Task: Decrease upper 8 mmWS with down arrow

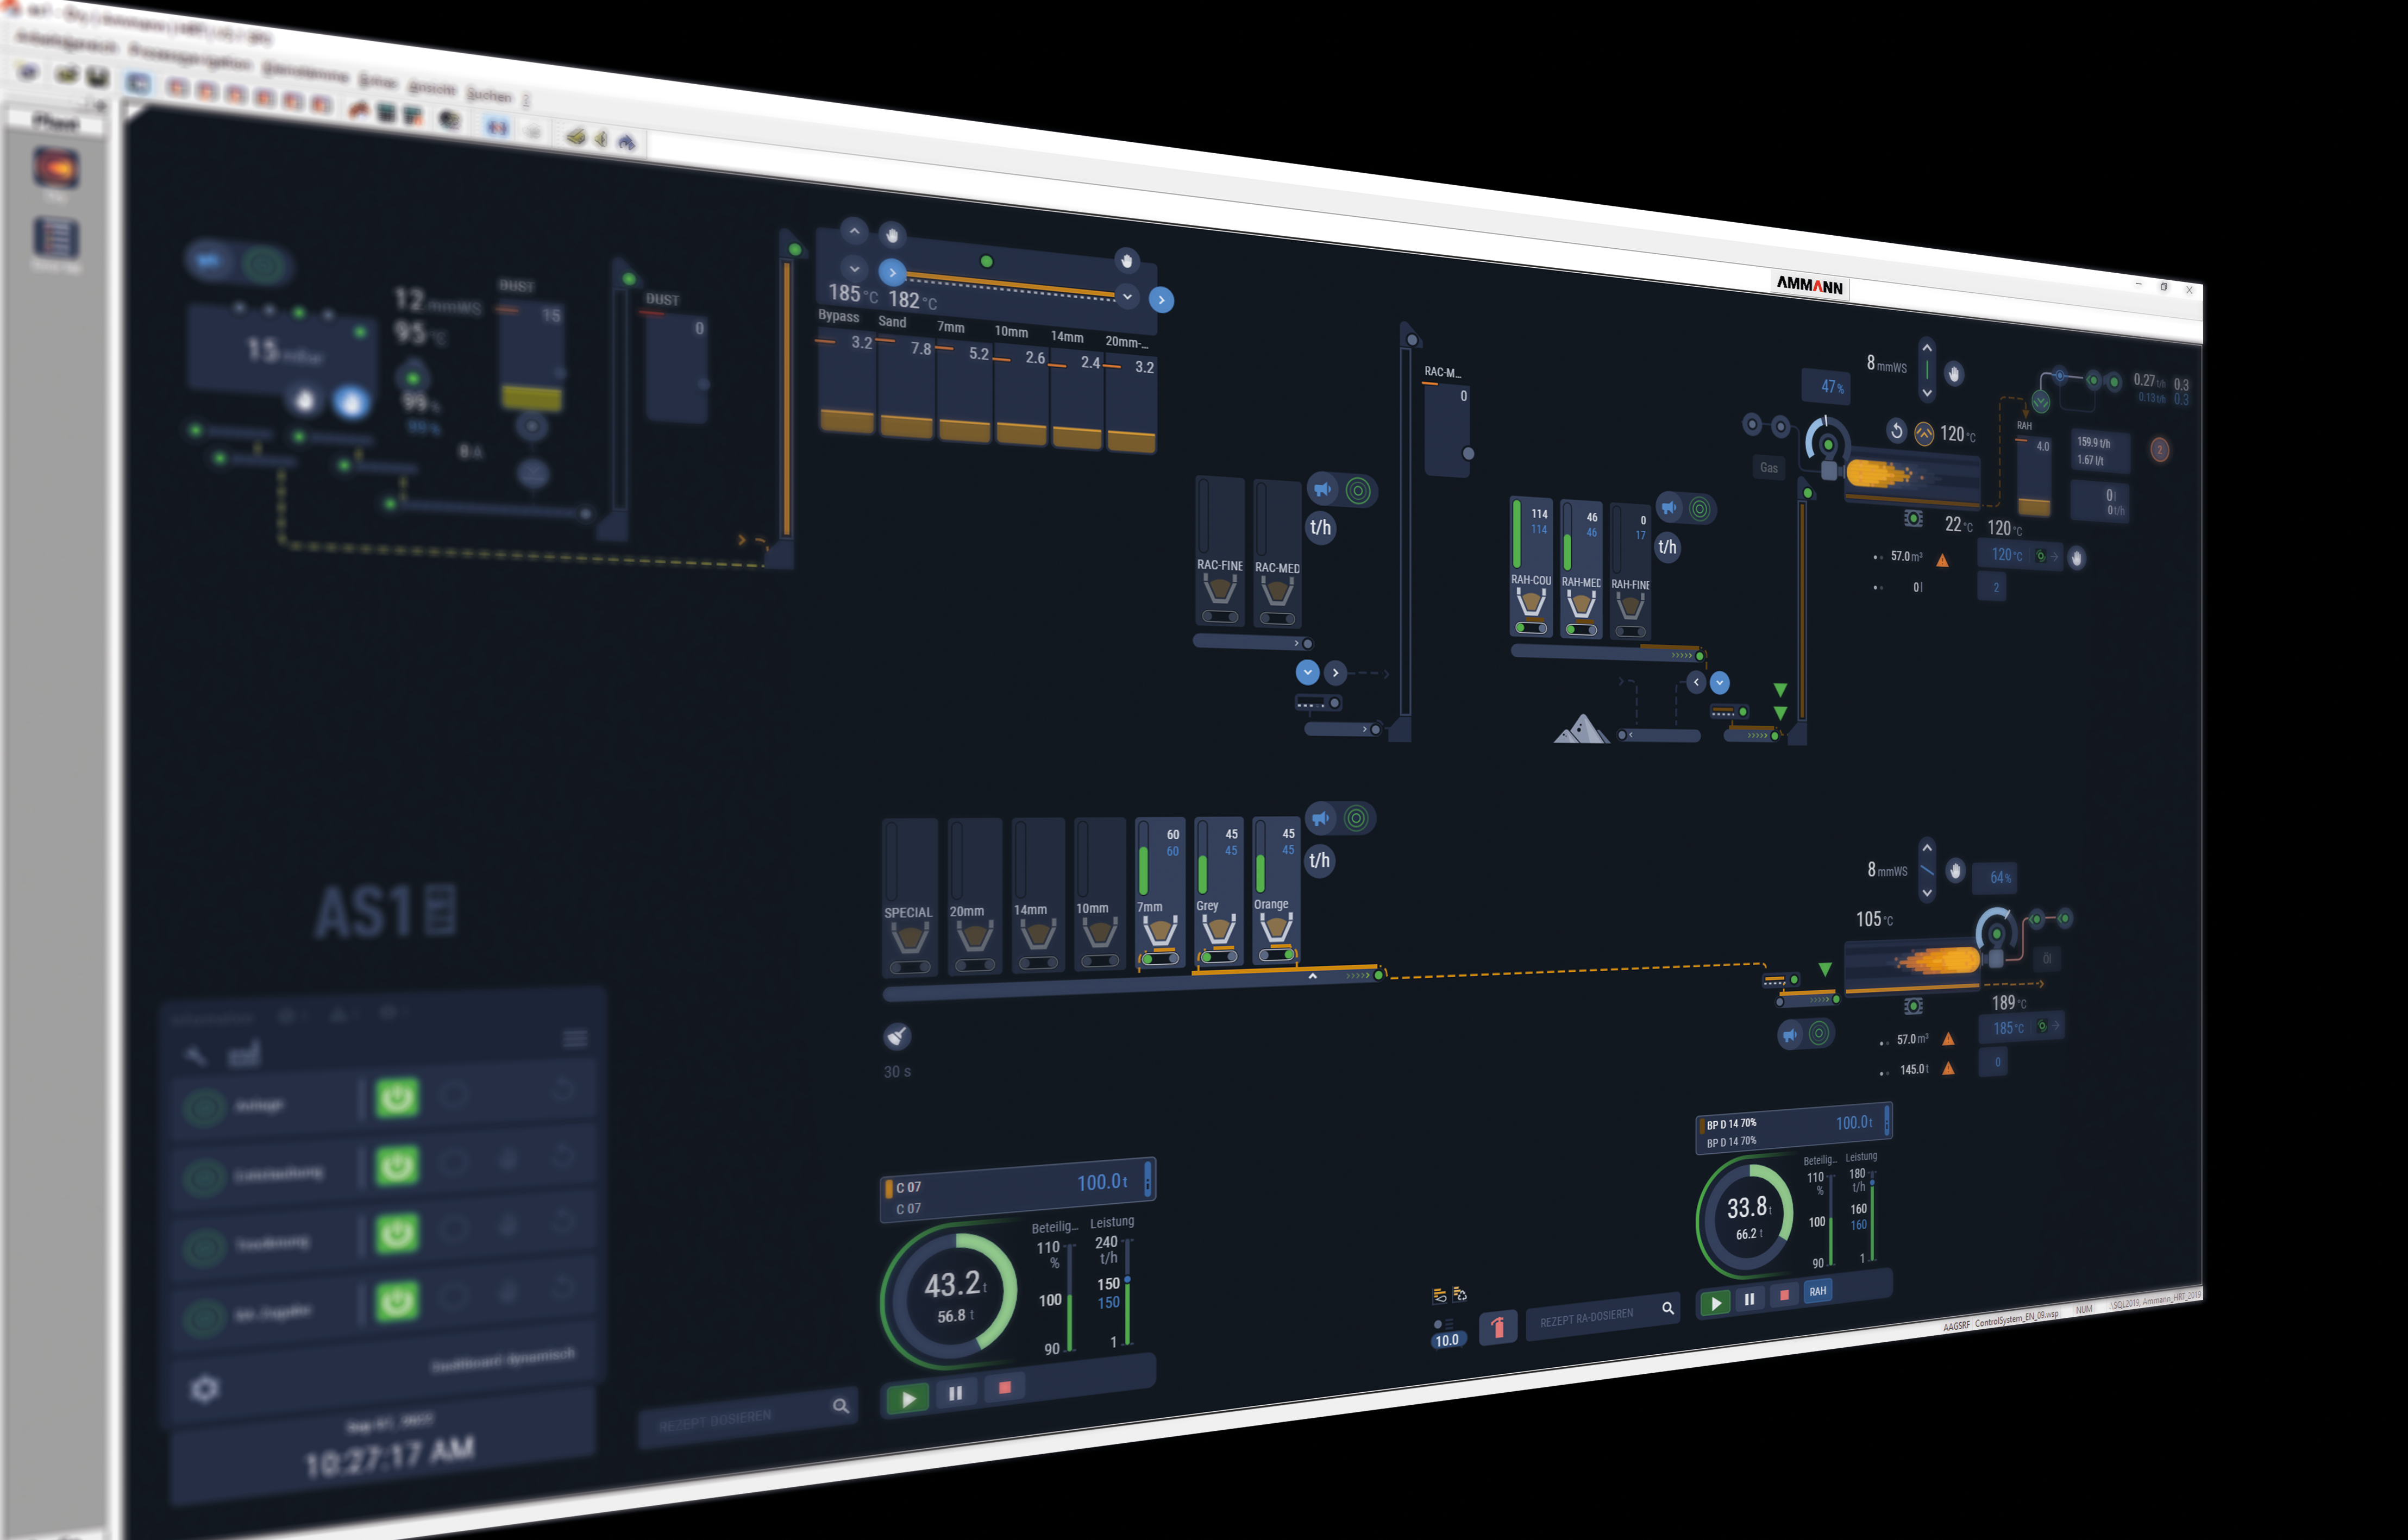Action: (1927, 393)
